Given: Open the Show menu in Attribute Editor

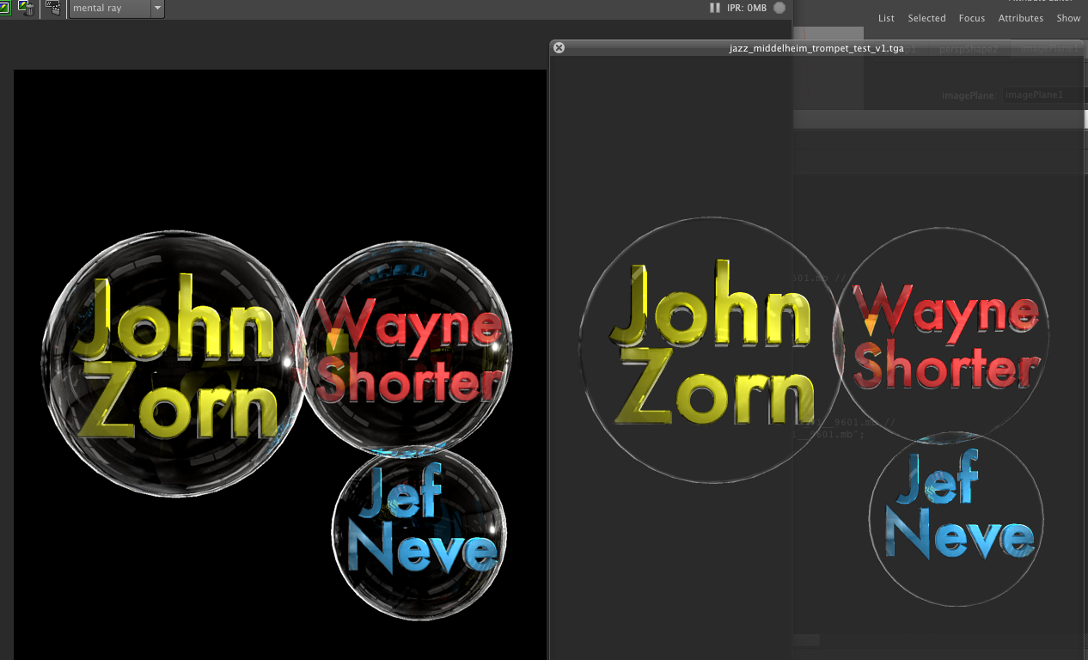Looking at the screenshot, I should [1068, 18].
